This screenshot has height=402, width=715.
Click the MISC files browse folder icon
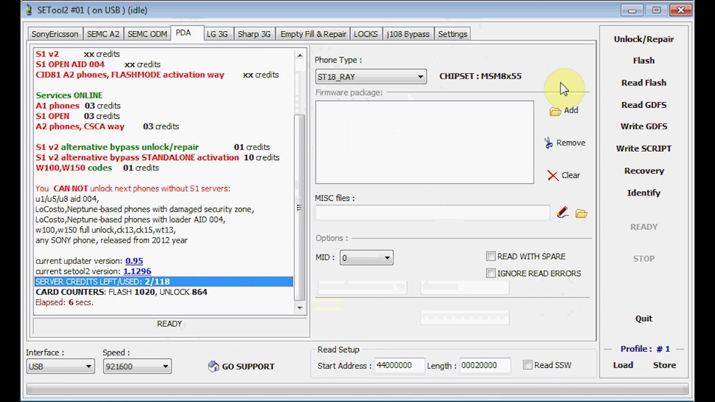[x=581, y=214]
